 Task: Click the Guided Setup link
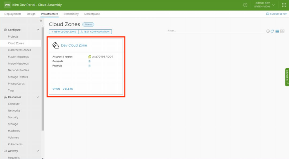tap(277, 14)
